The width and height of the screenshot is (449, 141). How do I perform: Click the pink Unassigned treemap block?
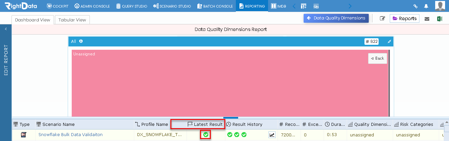pyautogui.click(x=230, y=83)
